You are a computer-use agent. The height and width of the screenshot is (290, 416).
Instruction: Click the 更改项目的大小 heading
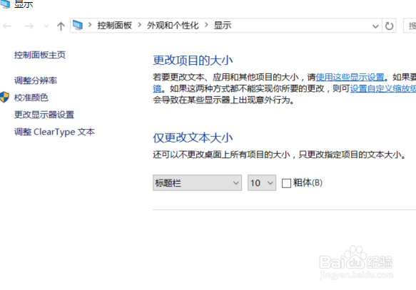[193, 60]
